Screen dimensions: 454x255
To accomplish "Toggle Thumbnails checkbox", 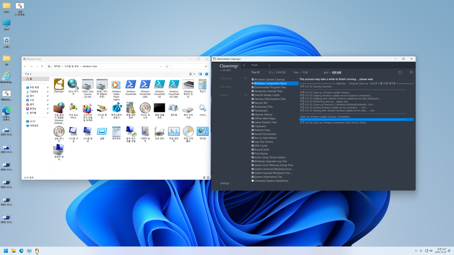I will coord(253,111).
